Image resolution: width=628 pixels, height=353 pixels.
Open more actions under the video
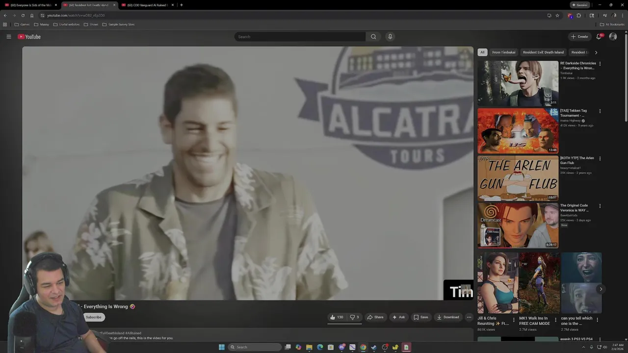pyautogui.click(x=469, y=317)
